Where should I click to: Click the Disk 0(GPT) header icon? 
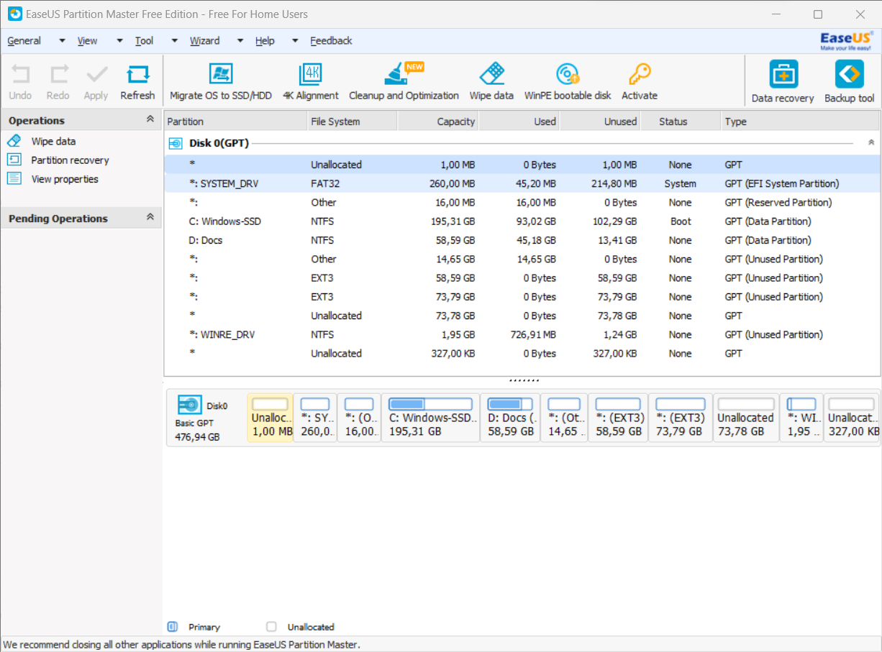tap(175, 143)
